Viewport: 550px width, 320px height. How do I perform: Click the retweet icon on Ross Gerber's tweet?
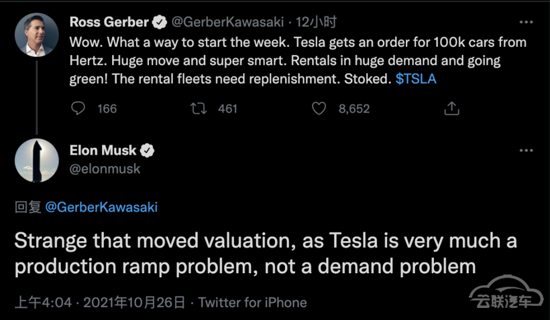pyautogui.click(x=199, y=108)
